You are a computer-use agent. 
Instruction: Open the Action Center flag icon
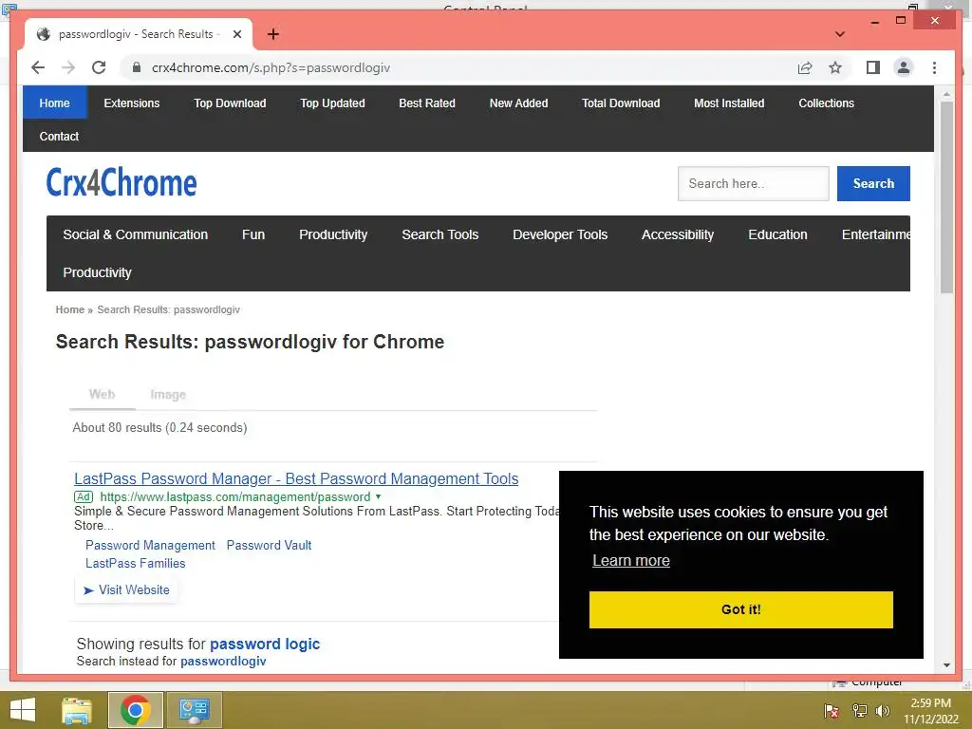832,710
